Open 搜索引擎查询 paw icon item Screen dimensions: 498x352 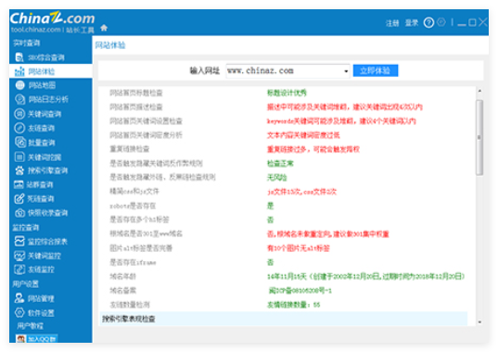[x=42, y=170]
